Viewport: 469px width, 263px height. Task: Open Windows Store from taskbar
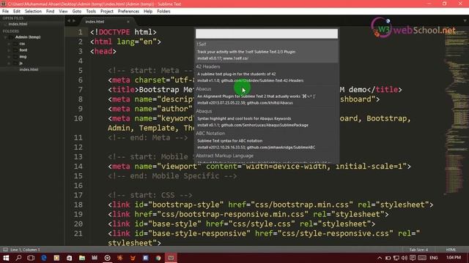[x=69, y=258]
